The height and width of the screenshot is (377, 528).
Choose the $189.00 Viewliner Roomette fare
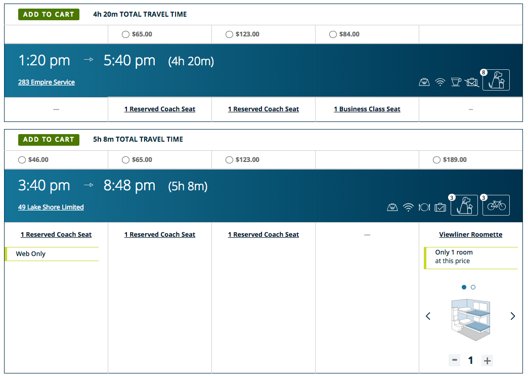click(436, 160)
